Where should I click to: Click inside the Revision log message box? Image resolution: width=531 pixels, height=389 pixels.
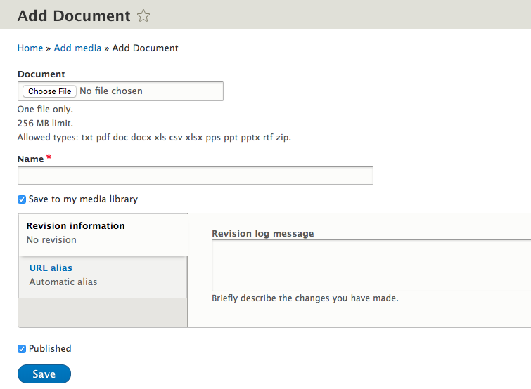point(371,265)
